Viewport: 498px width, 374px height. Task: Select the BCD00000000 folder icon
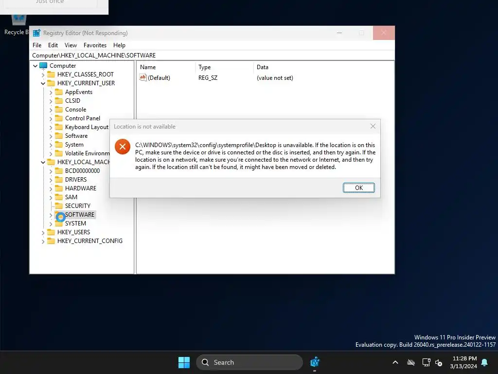[59, 171]
